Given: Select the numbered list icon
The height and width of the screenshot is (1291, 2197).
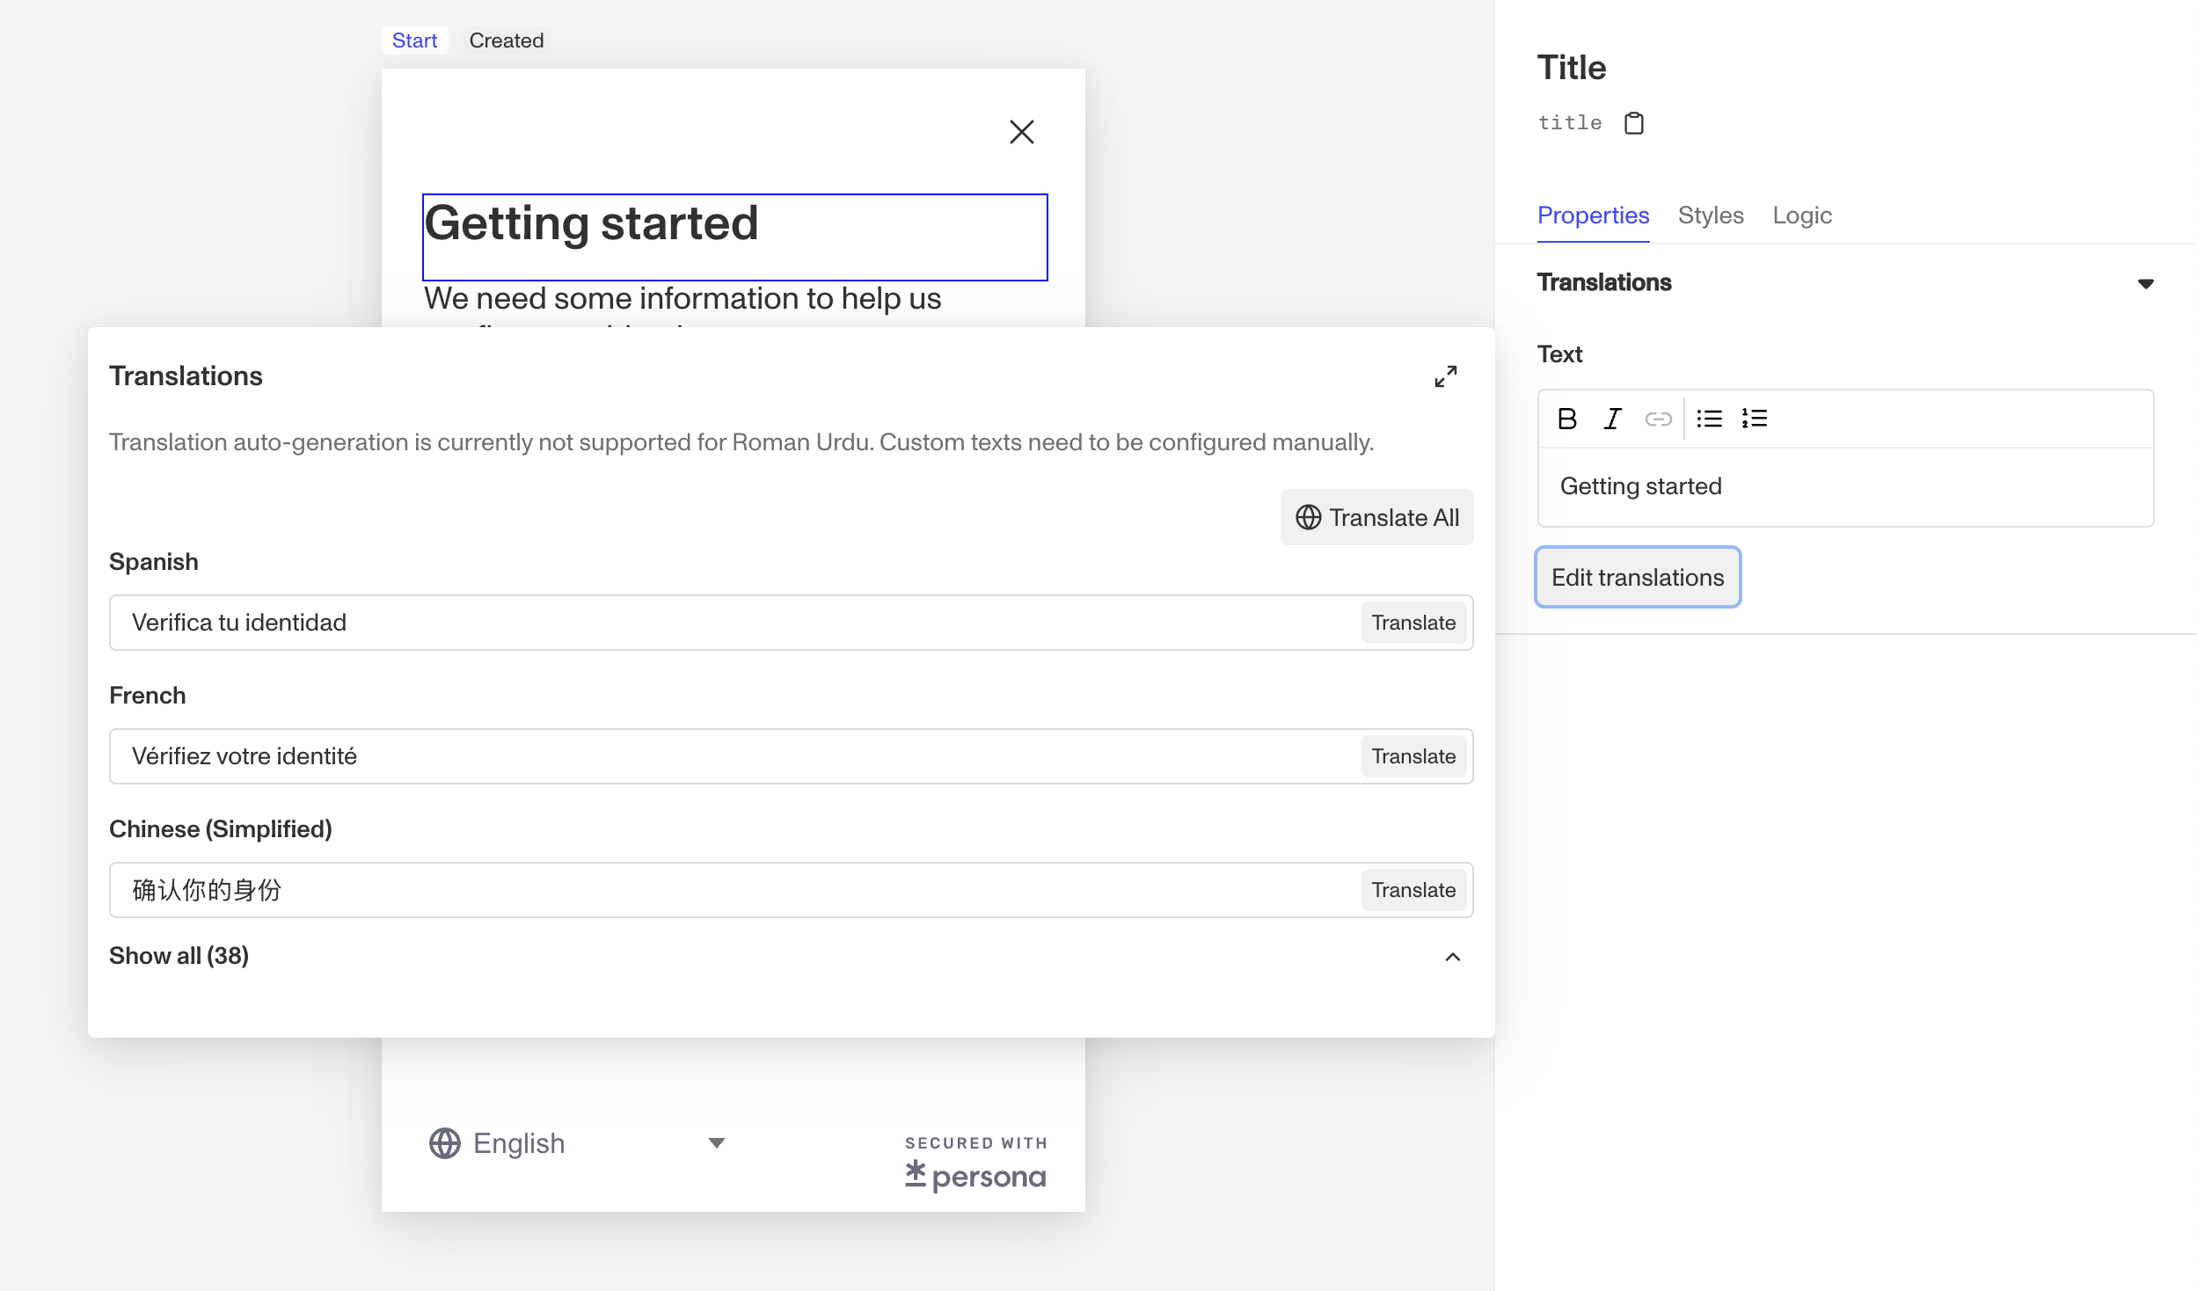Looking at the screenshot, I should [x=1754, y=419].
